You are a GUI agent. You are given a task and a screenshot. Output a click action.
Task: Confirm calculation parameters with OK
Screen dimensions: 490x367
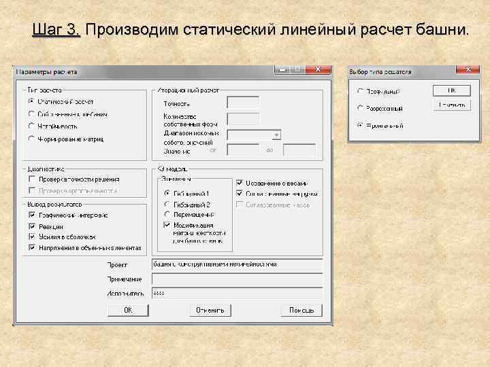128,310
